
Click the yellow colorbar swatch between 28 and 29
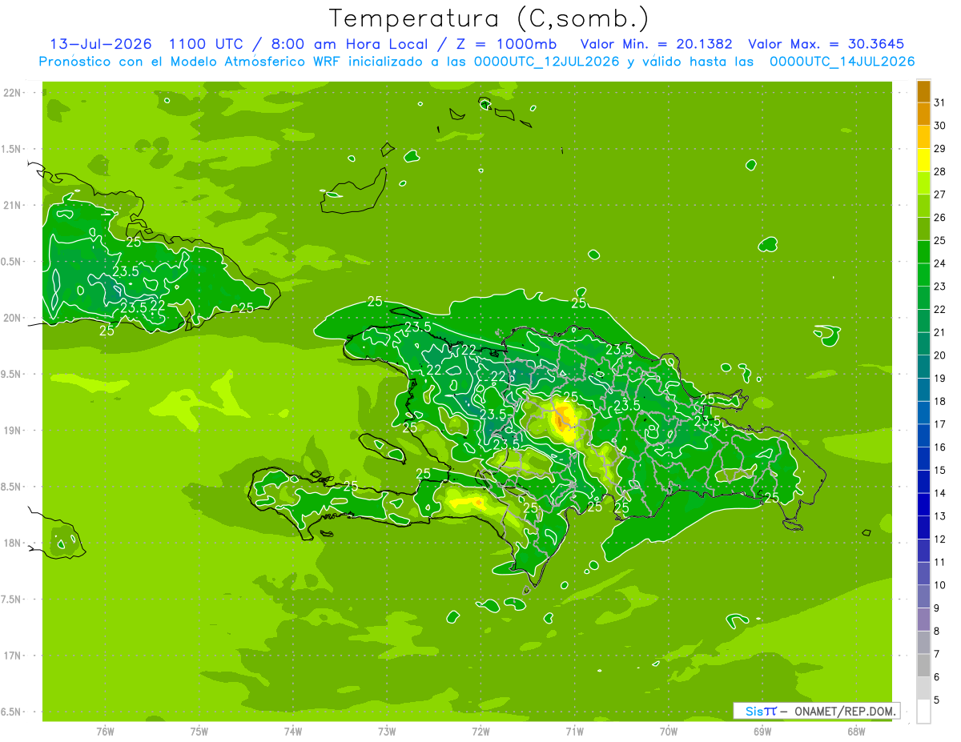923,160
